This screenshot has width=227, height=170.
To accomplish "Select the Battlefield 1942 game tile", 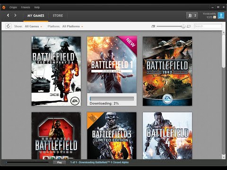I will pyautogui.click(x=167, y=71).
